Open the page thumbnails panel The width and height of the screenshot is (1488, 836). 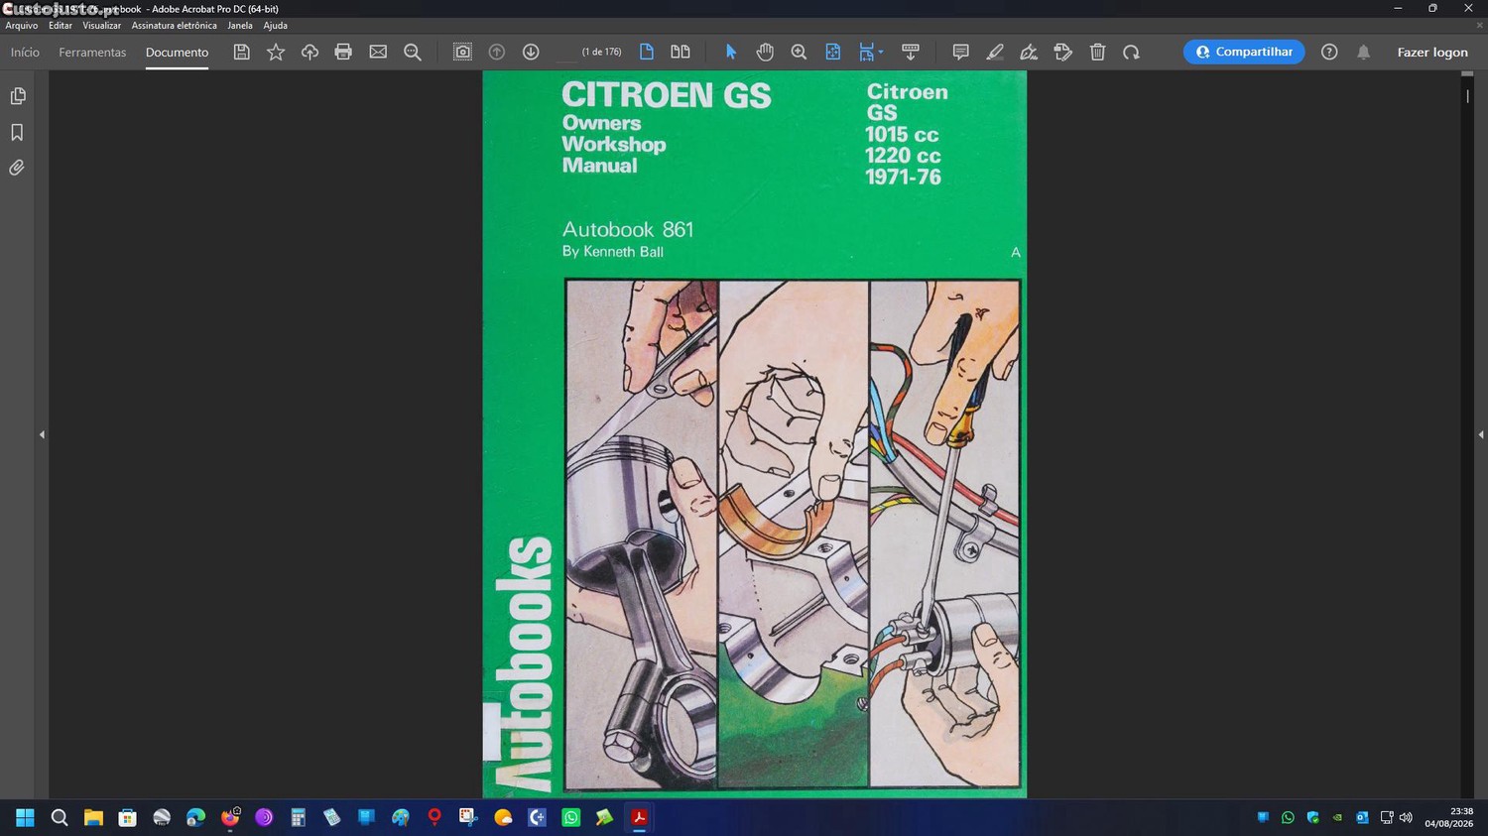17,96
